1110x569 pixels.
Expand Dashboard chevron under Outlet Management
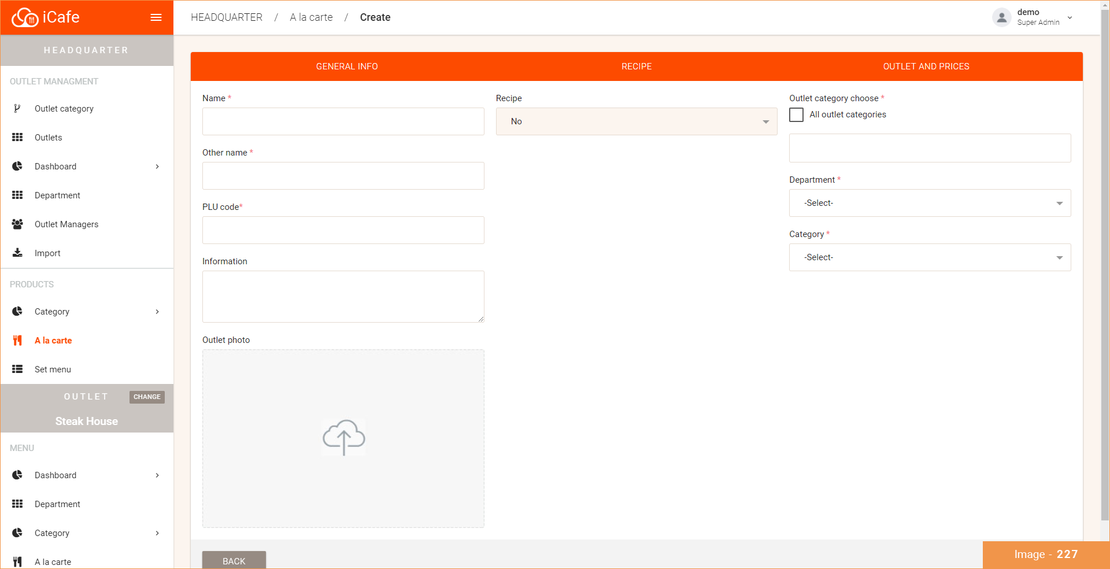(x=157, y=167)
